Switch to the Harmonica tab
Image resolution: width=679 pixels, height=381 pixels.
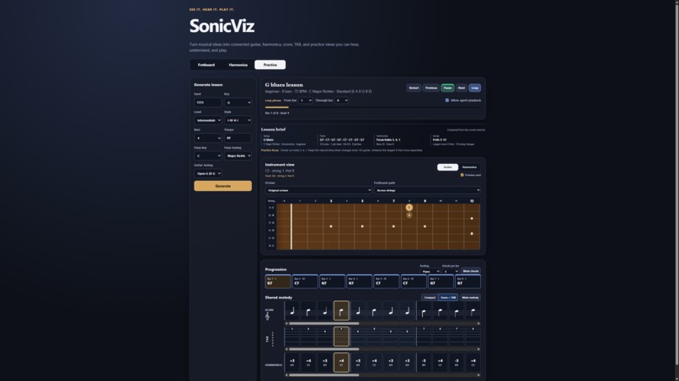tap(238, 65)
